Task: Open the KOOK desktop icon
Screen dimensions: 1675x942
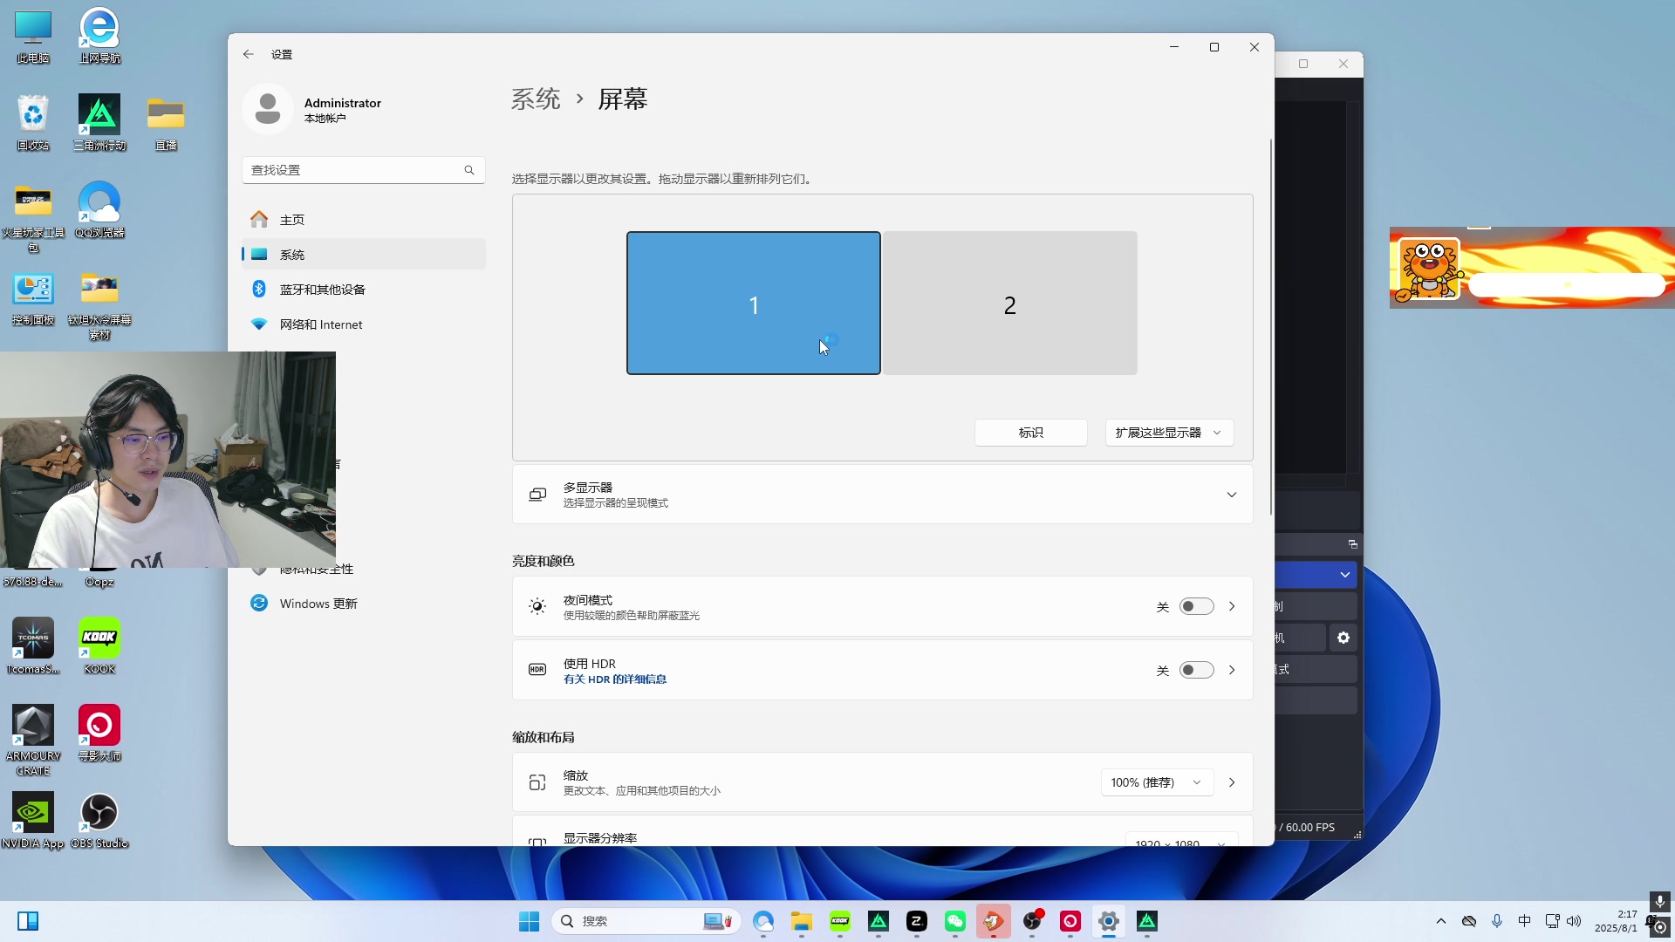Action: tap(99, 646)
